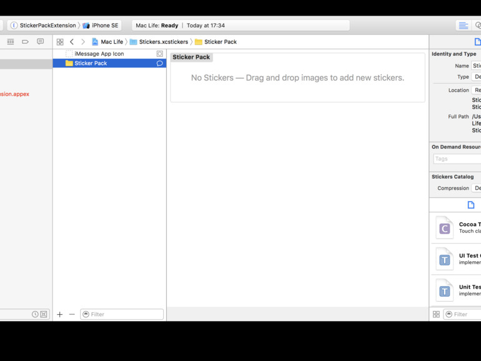Focus the library Filter field

(x=462, y=314)
